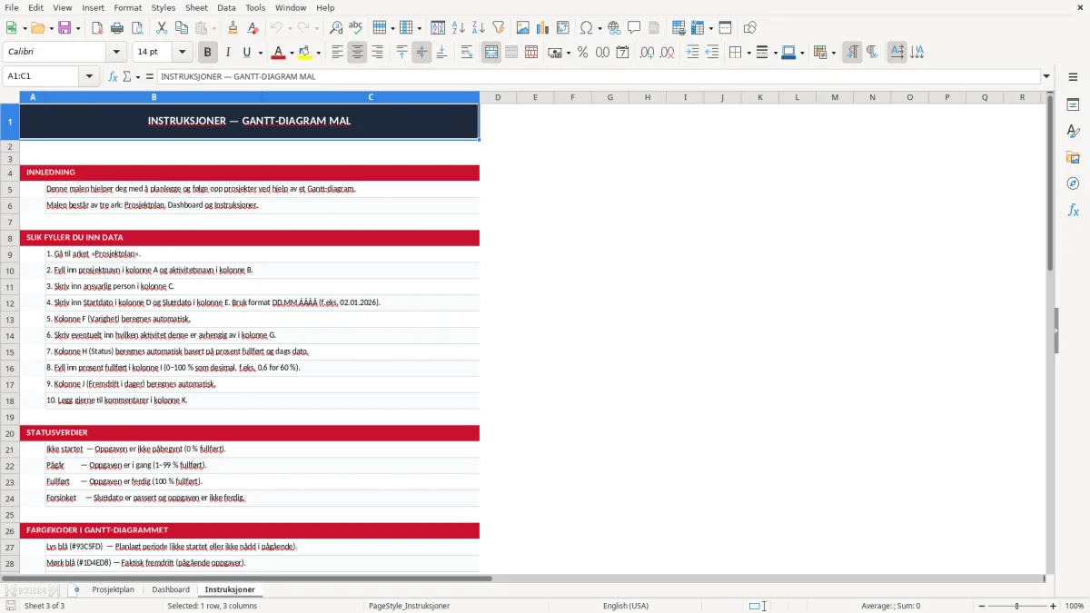Screen dimensions: 1090x613
Task: Open the File menu
Action: click(x=12, y=7)
